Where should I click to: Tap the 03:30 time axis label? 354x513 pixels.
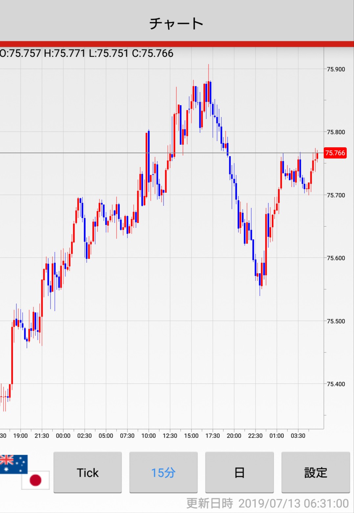tap(298, 436)
